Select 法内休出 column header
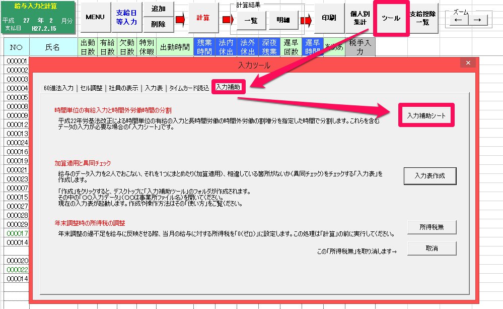 [226, 47]
